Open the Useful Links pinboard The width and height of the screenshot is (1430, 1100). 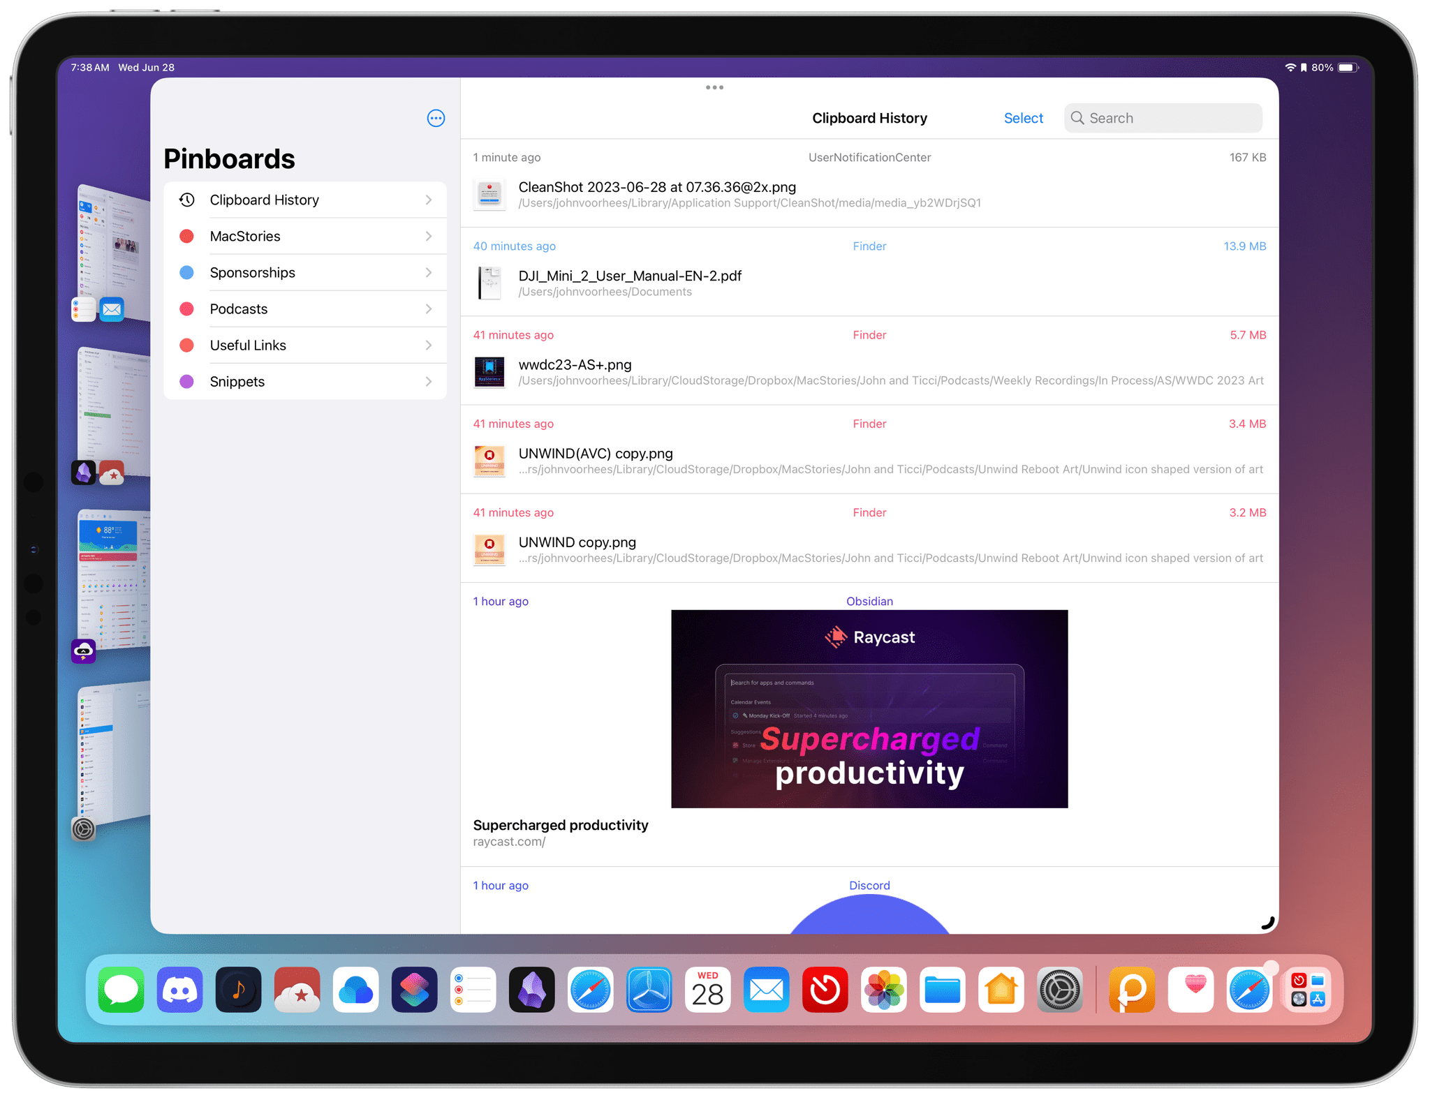pyautogui.click(x=305, y=345)
